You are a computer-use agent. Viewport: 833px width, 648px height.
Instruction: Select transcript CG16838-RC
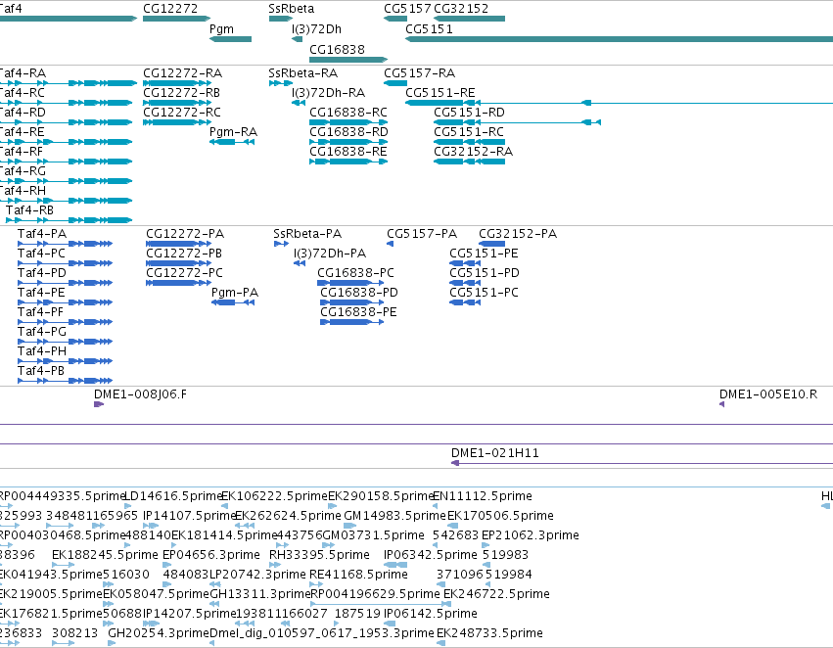pos(348,122)
